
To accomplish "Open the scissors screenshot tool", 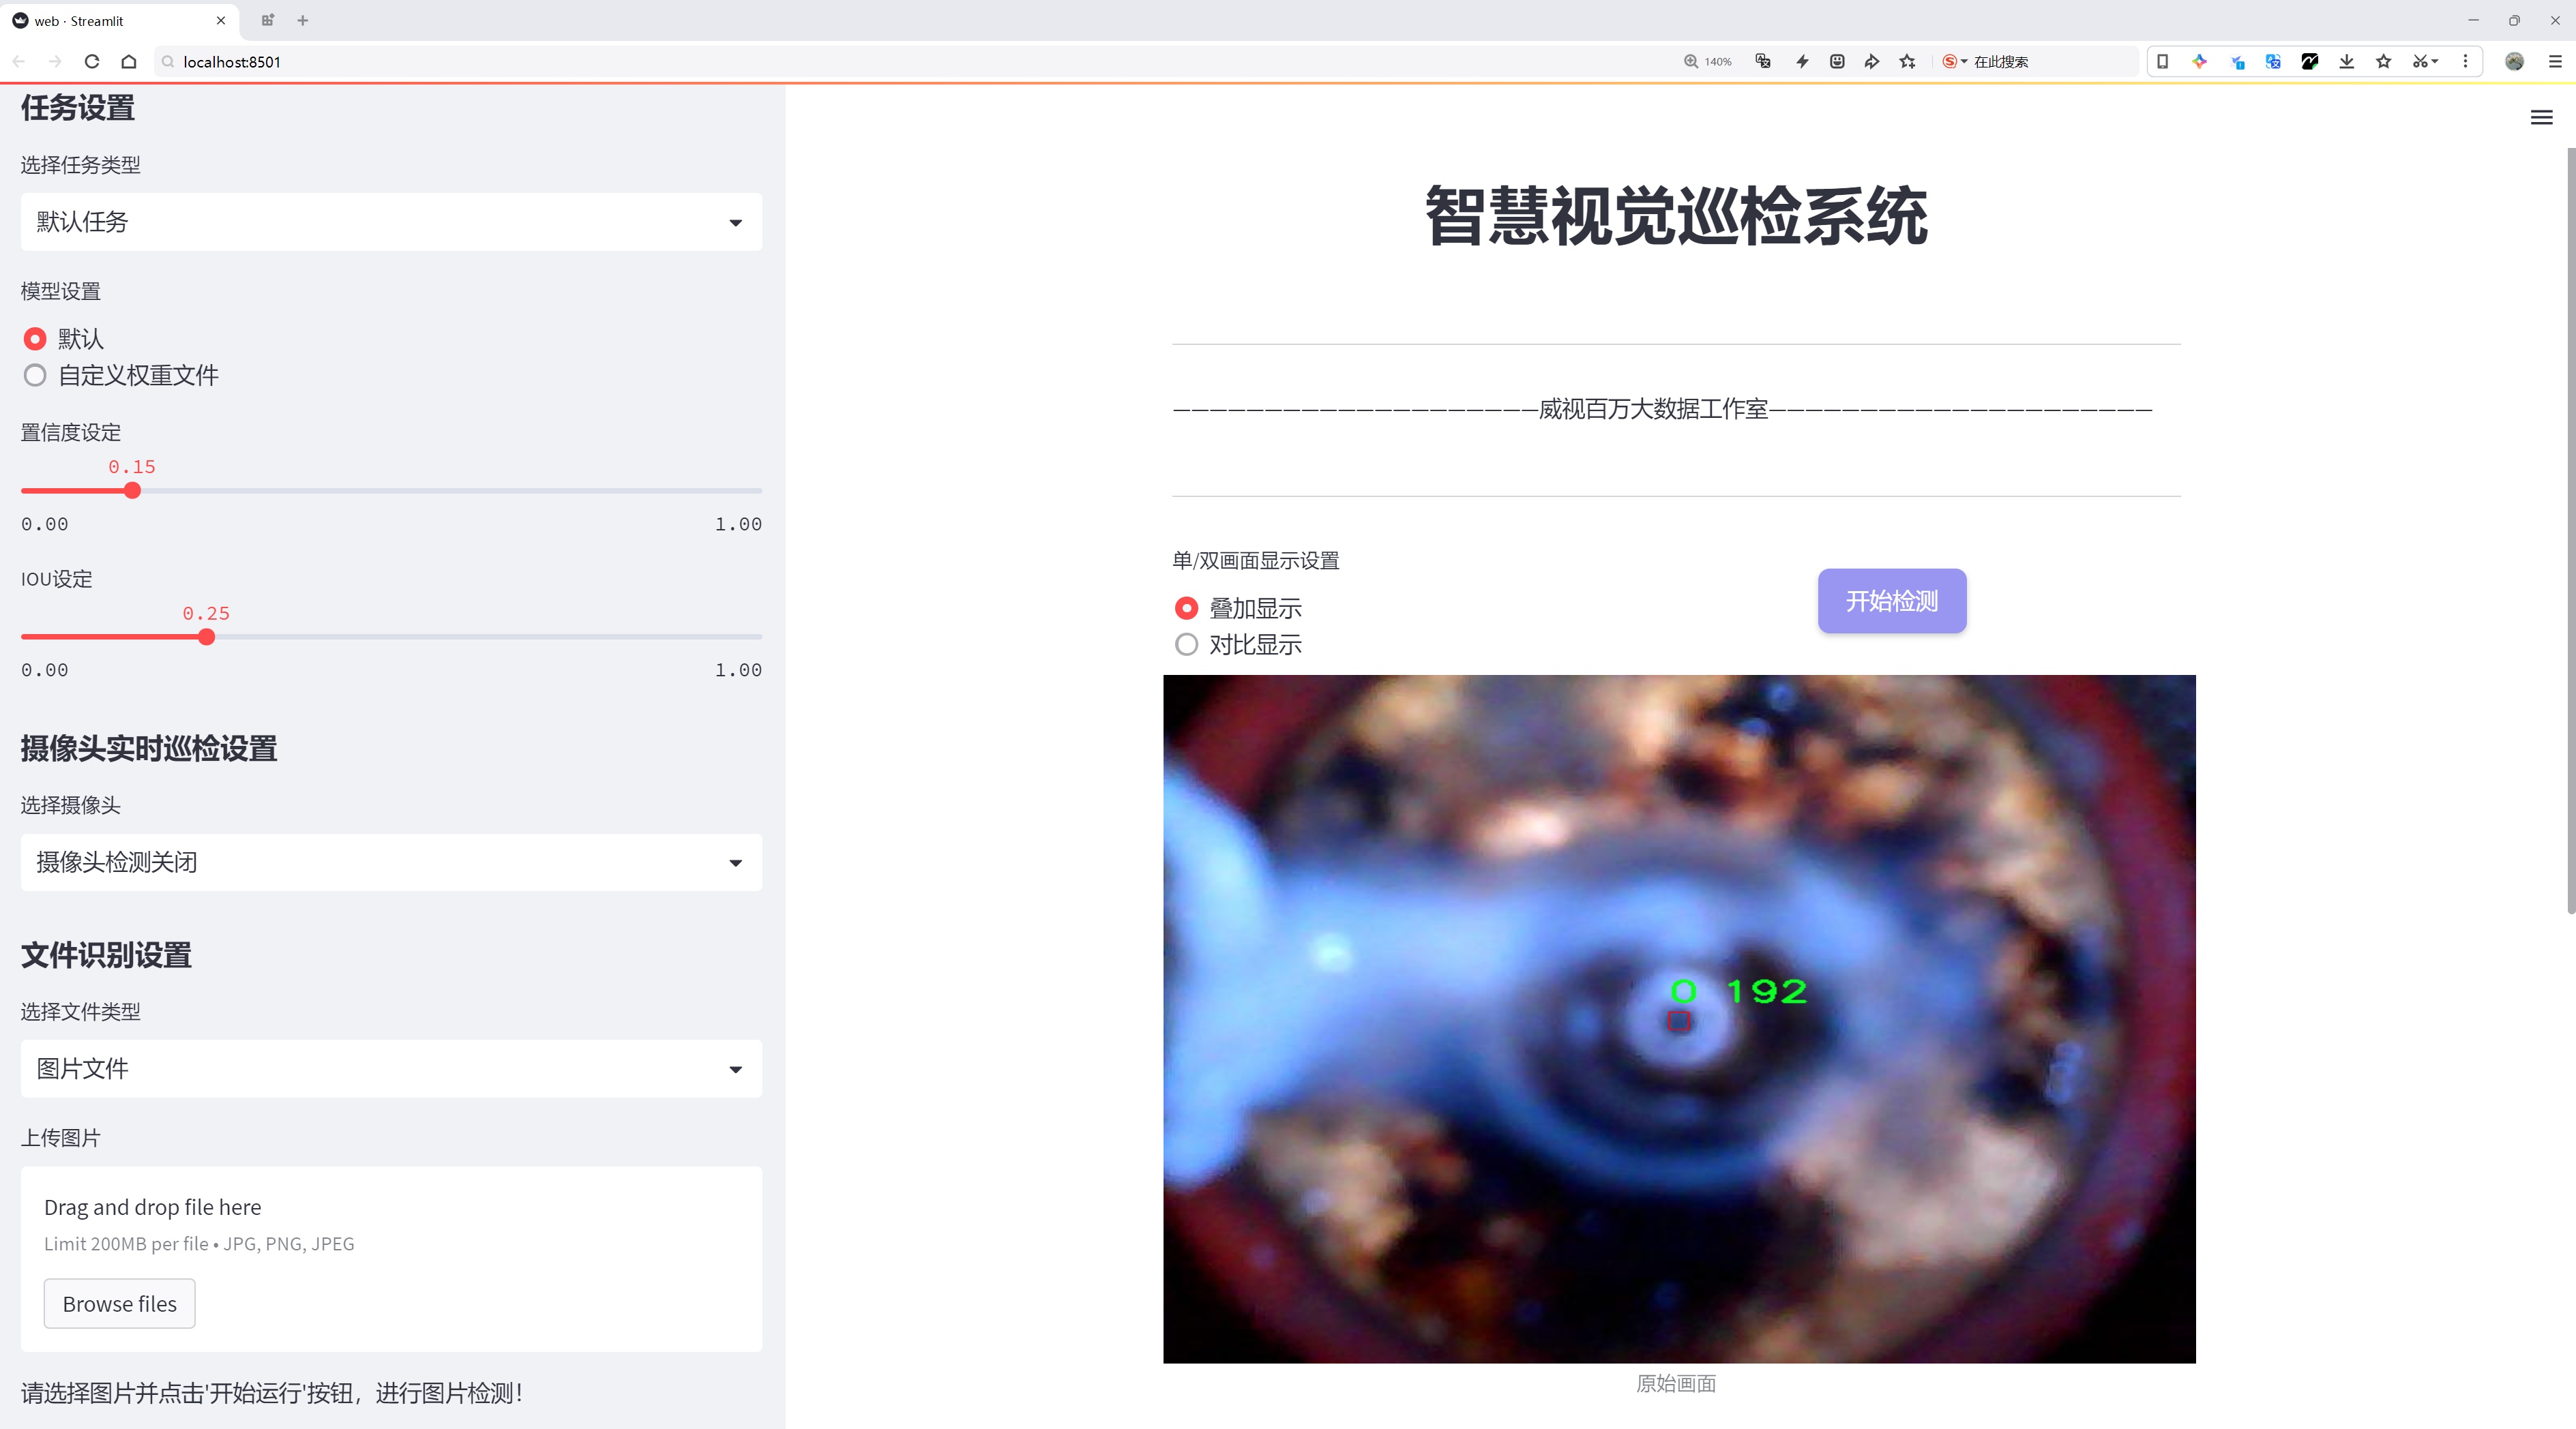I will point(2424,61).
